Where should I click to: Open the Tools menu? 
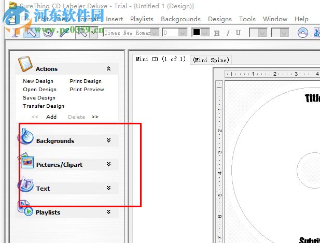point(247,19)
